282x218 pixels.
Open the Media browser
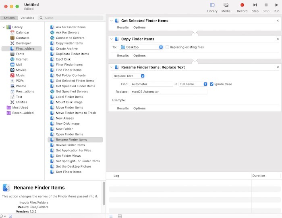(x=226, y=5)
